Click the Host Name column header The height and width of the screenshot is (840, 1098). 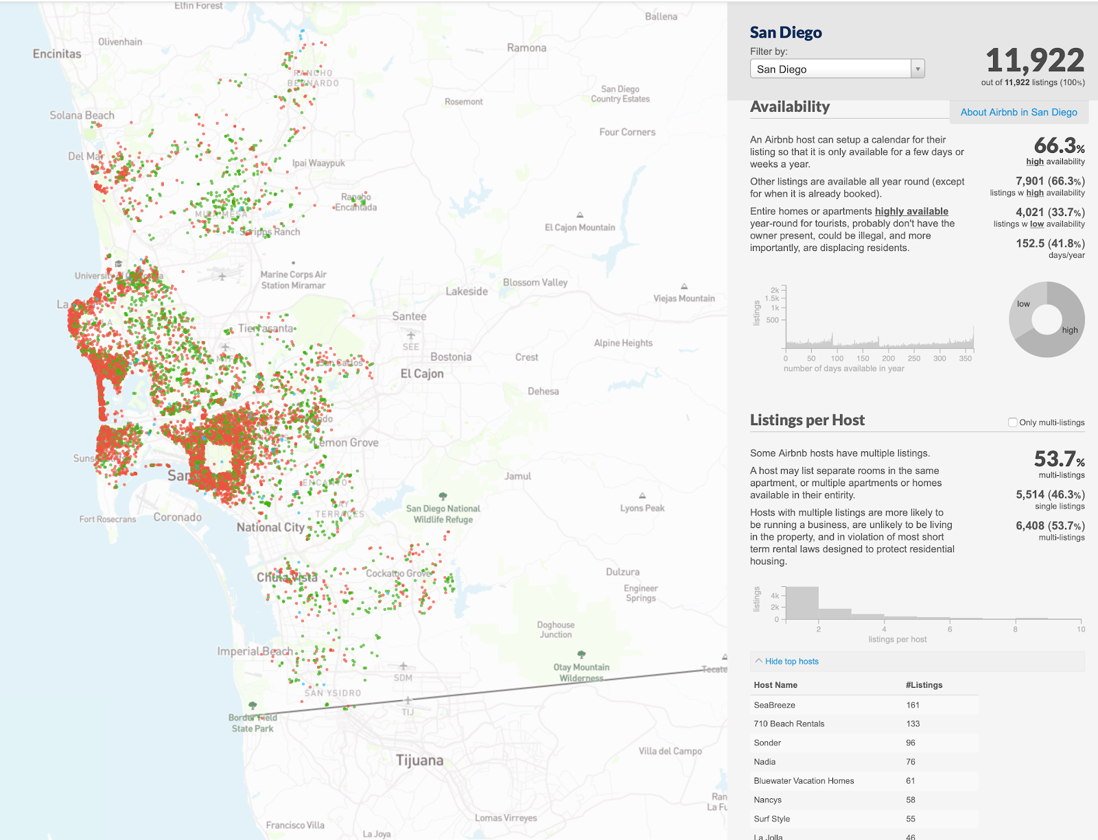click(775, 685)
